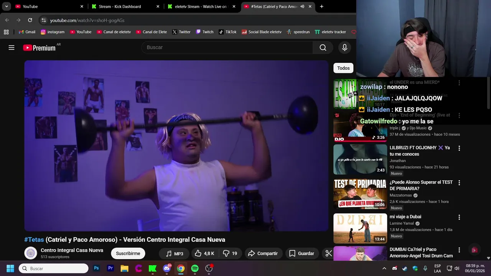Open the Centro Integral Casa Nueva channel name

72,250
